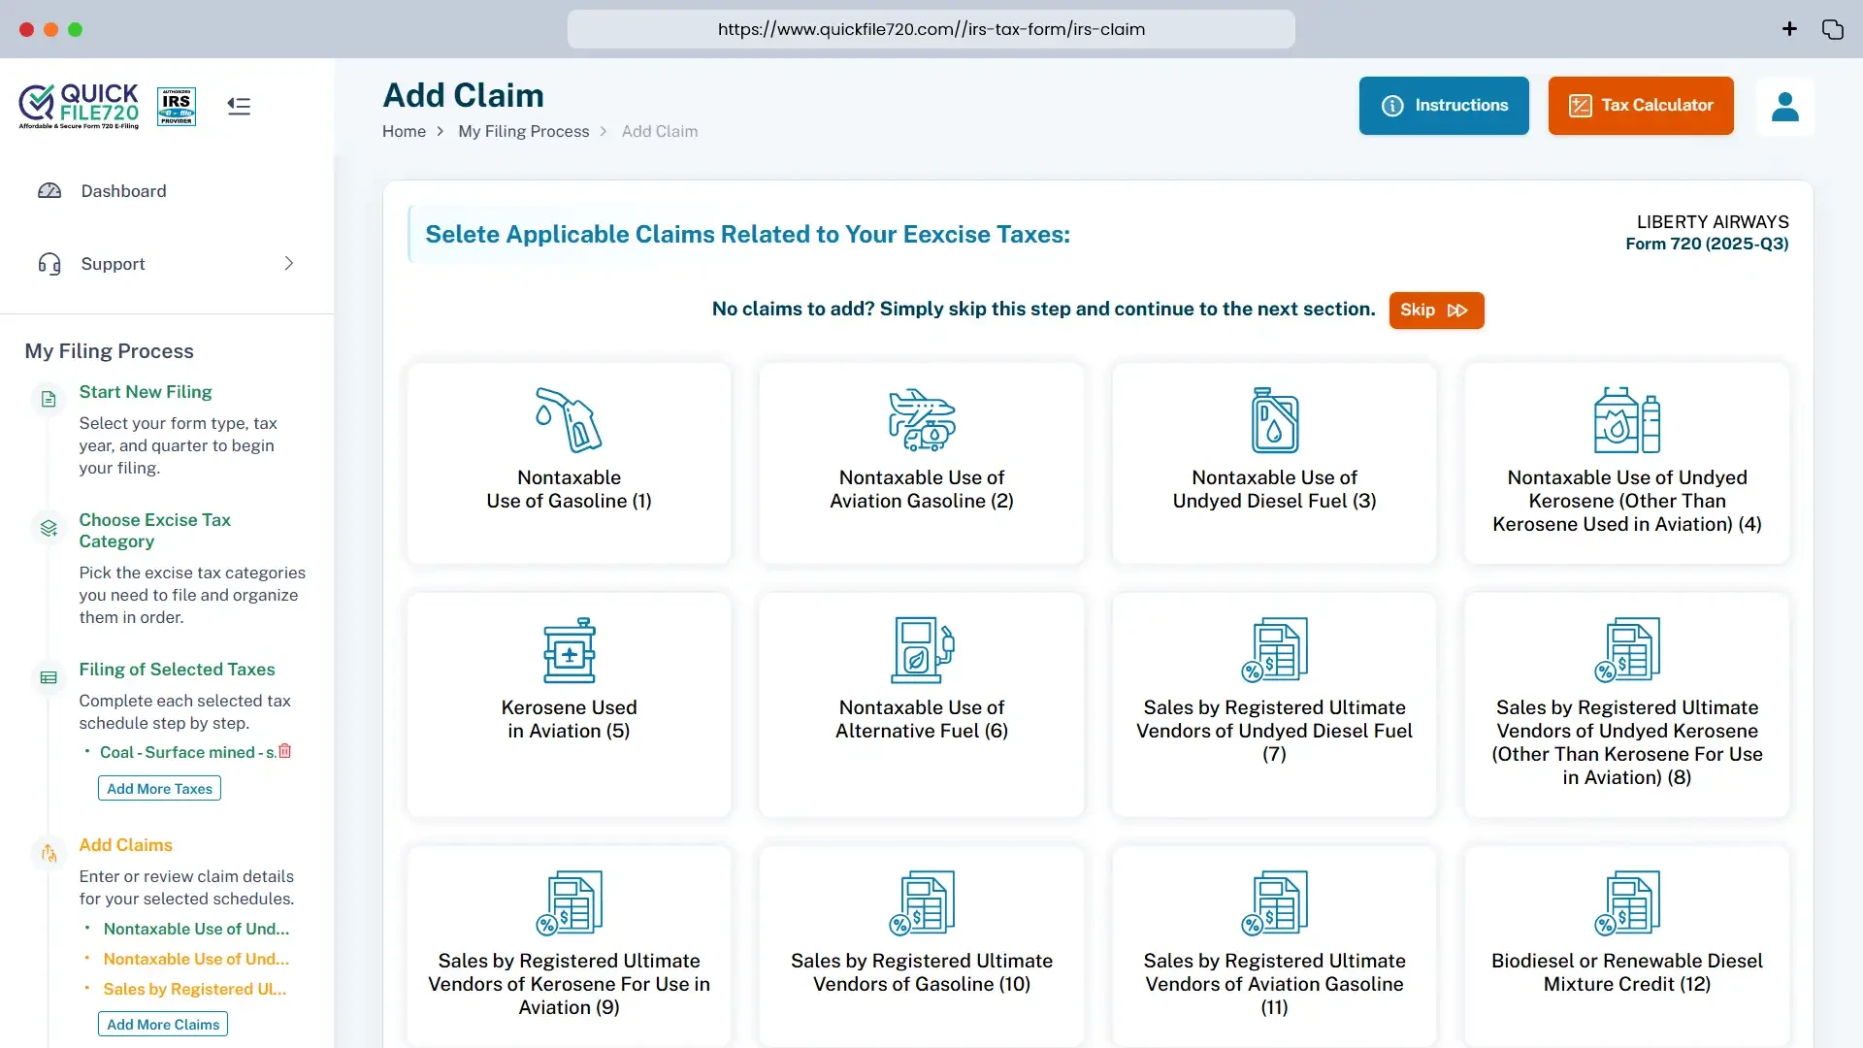
Task: Expand the Support menu chevron
Action: (x=288, y=264)
